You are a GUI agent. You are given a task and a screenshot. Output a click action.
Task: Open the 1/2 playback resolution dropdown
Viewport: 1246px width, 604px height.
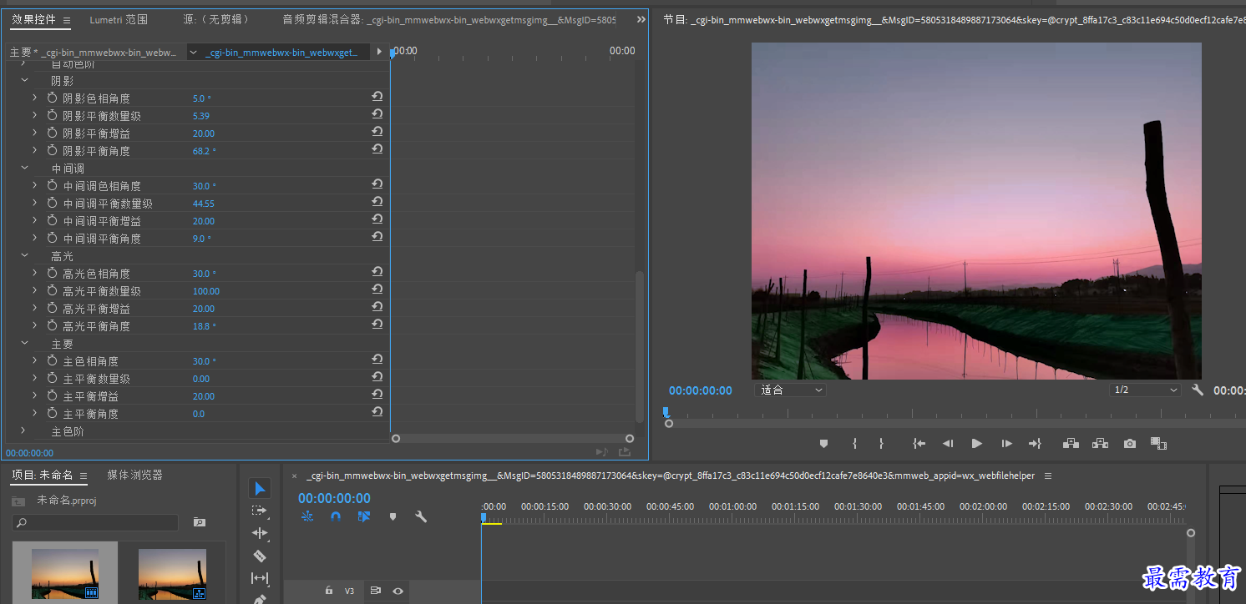1144,390
